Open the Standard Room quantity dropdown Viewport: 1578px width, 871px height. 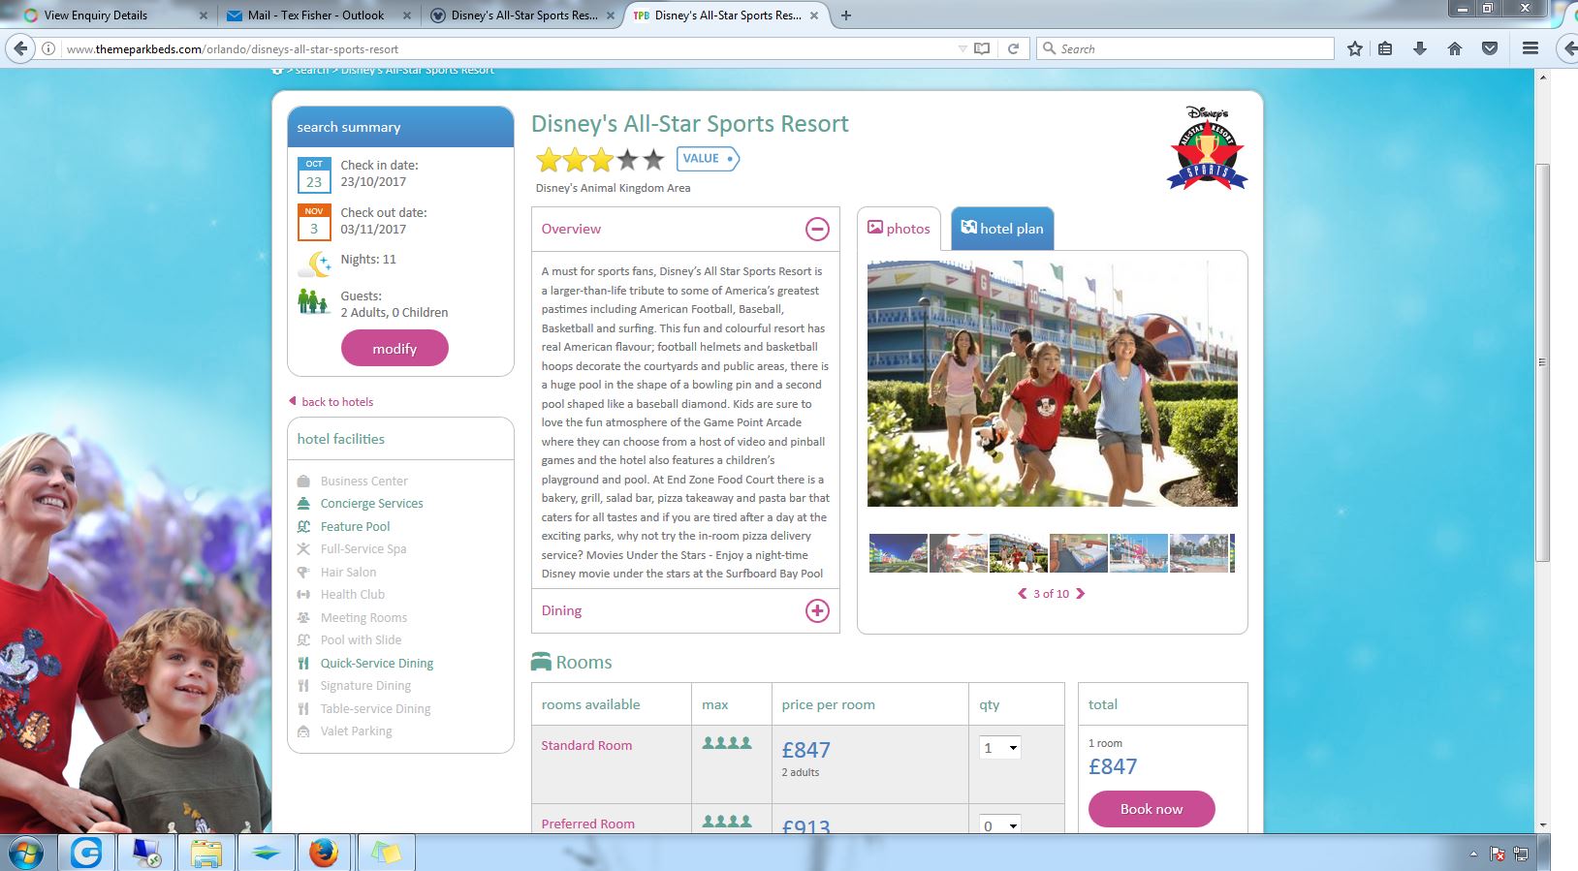coord(999,748)
